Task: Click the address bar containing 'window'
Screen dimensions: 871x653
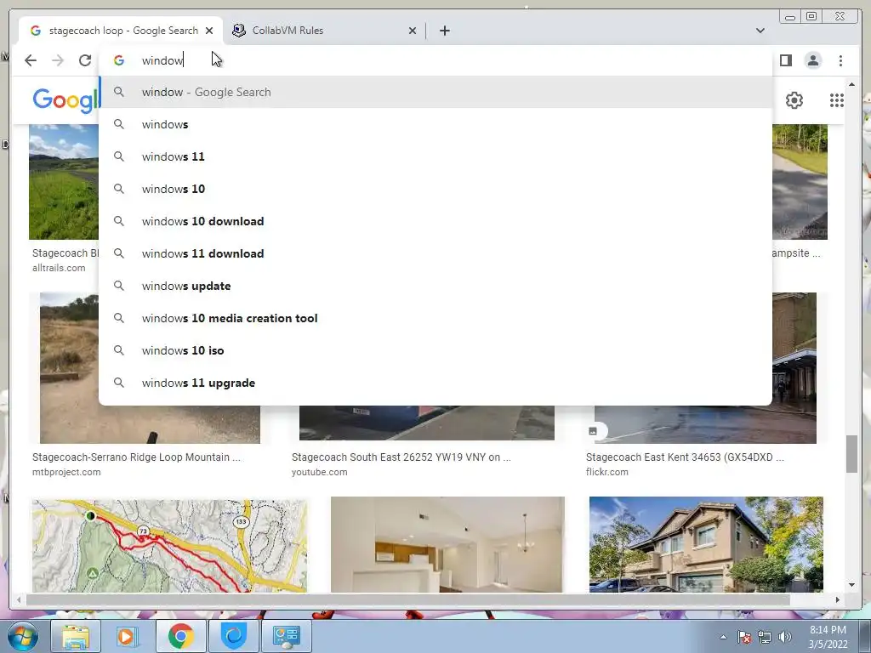Action: click(x=436, y=60)
